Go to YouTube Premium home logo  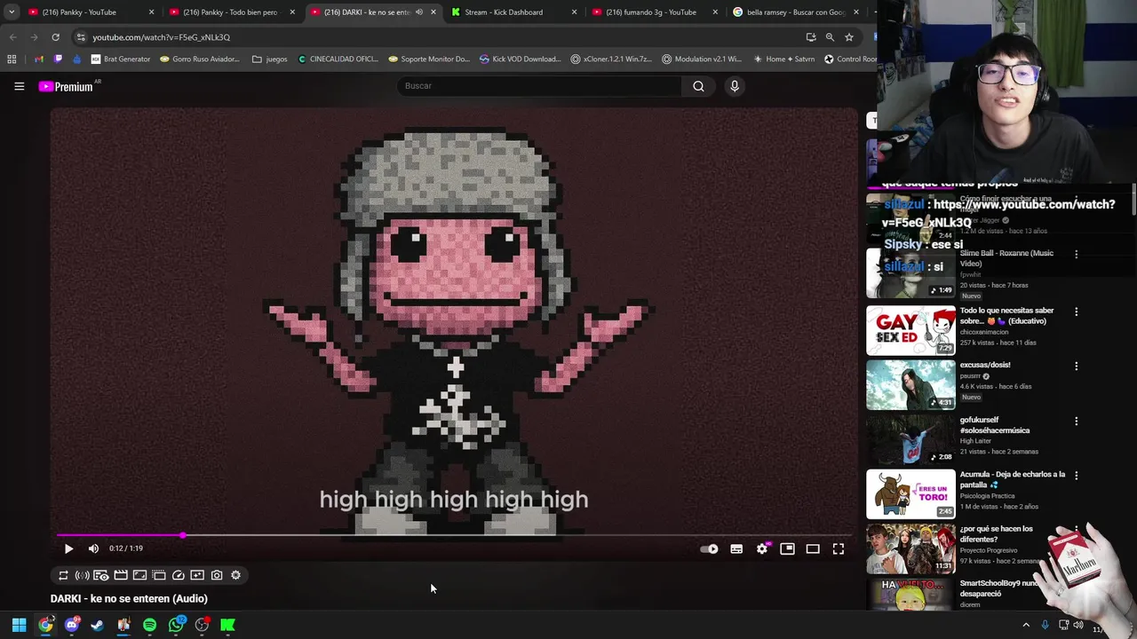coord(66,86)
